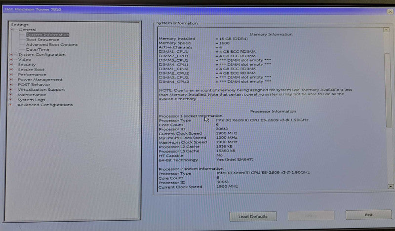This screenshot has width=395, height=231.
Task: Click the Memory Installed row
Action: pos(203,39)
